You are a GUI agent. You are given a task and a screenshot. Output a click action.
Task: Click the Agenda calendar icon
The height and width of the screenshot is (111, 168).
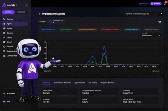4,29
